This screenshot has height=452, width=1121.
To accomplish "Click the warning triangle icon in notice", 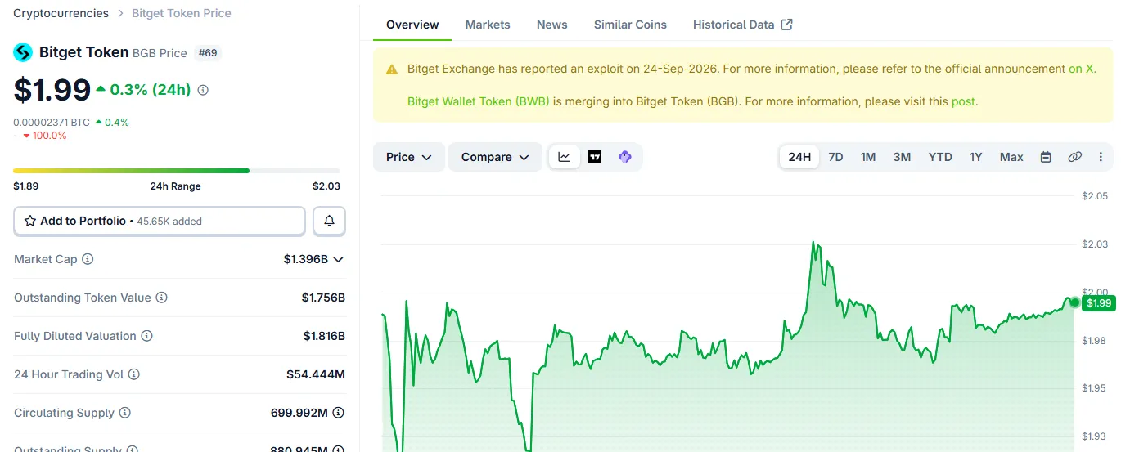I will 392,69.
